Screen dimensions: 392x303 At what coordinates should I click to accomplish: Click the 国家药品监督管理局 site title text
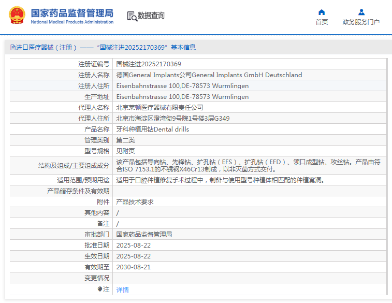pos(71,13)
